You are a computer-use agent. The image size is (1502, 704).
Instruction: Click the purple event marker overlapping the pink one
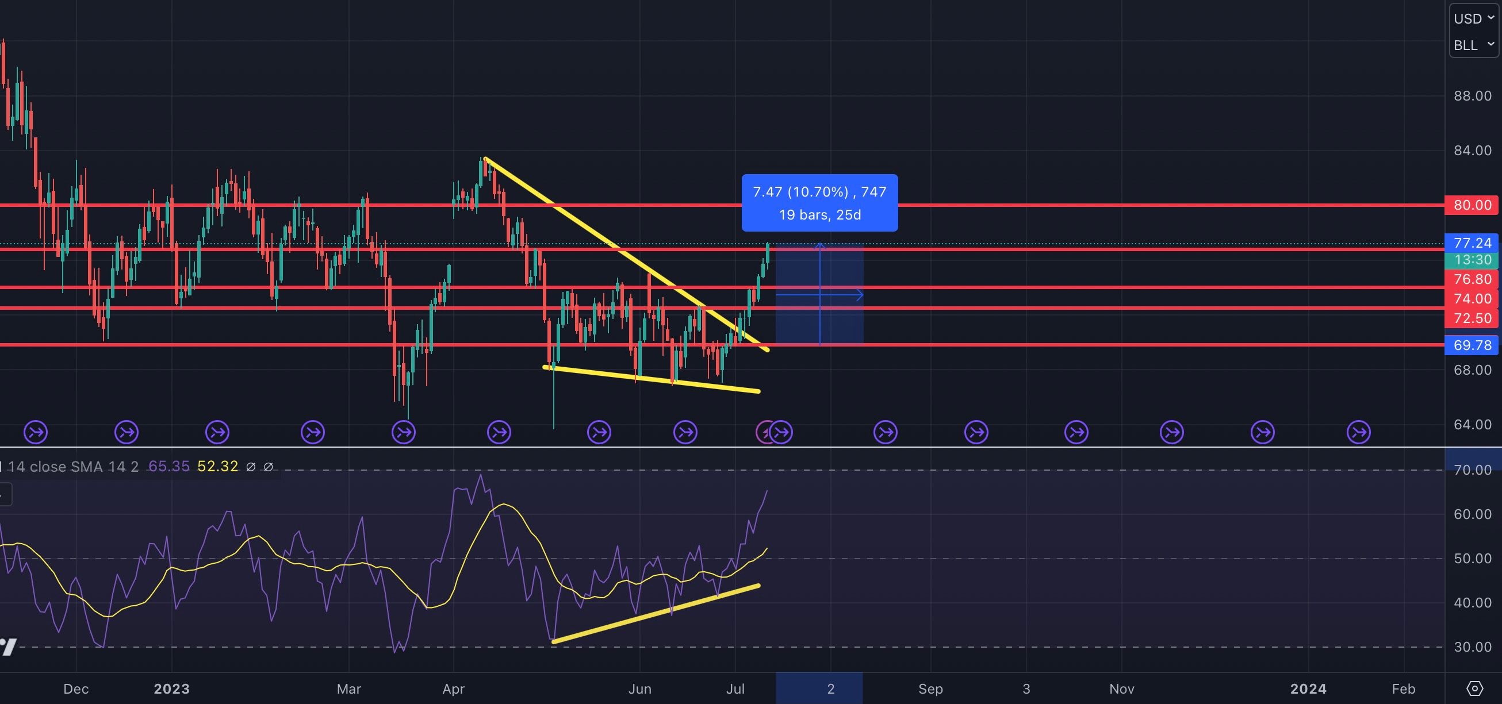783,432
